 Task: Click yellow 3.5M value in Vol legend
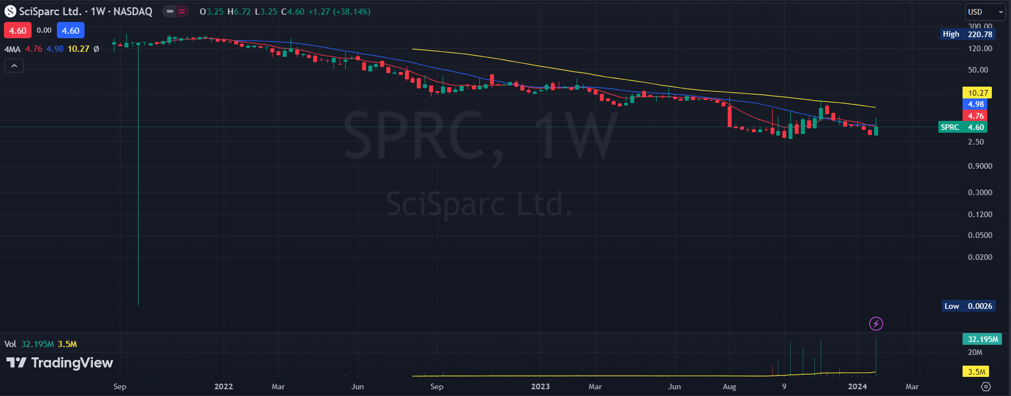(x=67, y=344)
